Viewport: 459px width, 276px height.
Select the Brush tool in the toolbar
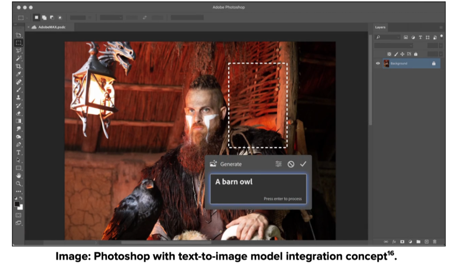[x=18, y=90]
